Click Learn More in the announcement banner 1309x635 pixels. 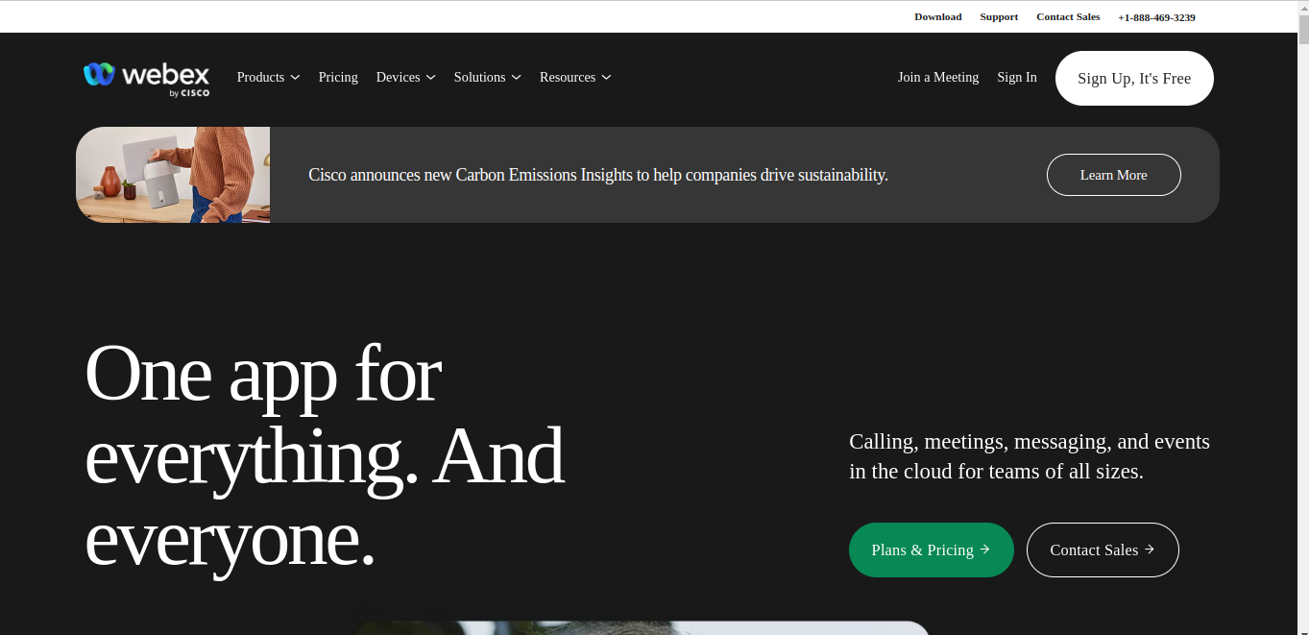pyautogui.click(x=1114, y=175)
